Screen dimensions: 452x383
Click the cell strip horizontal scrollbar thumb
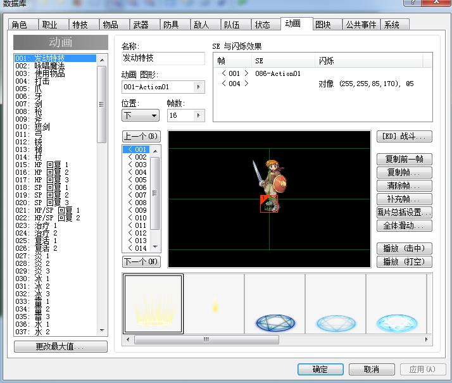coord(206,339)
